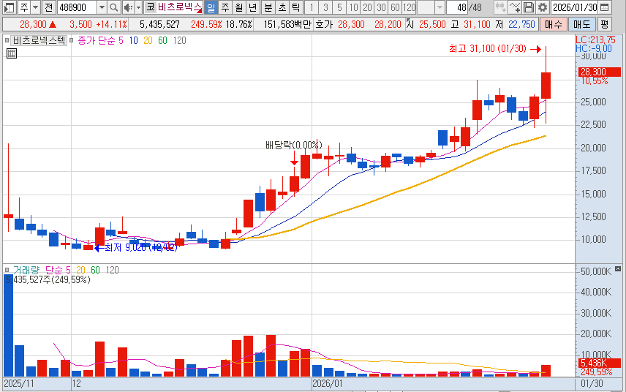
Task: Select the 일 daily chart tab
Action: coord(211,7)
